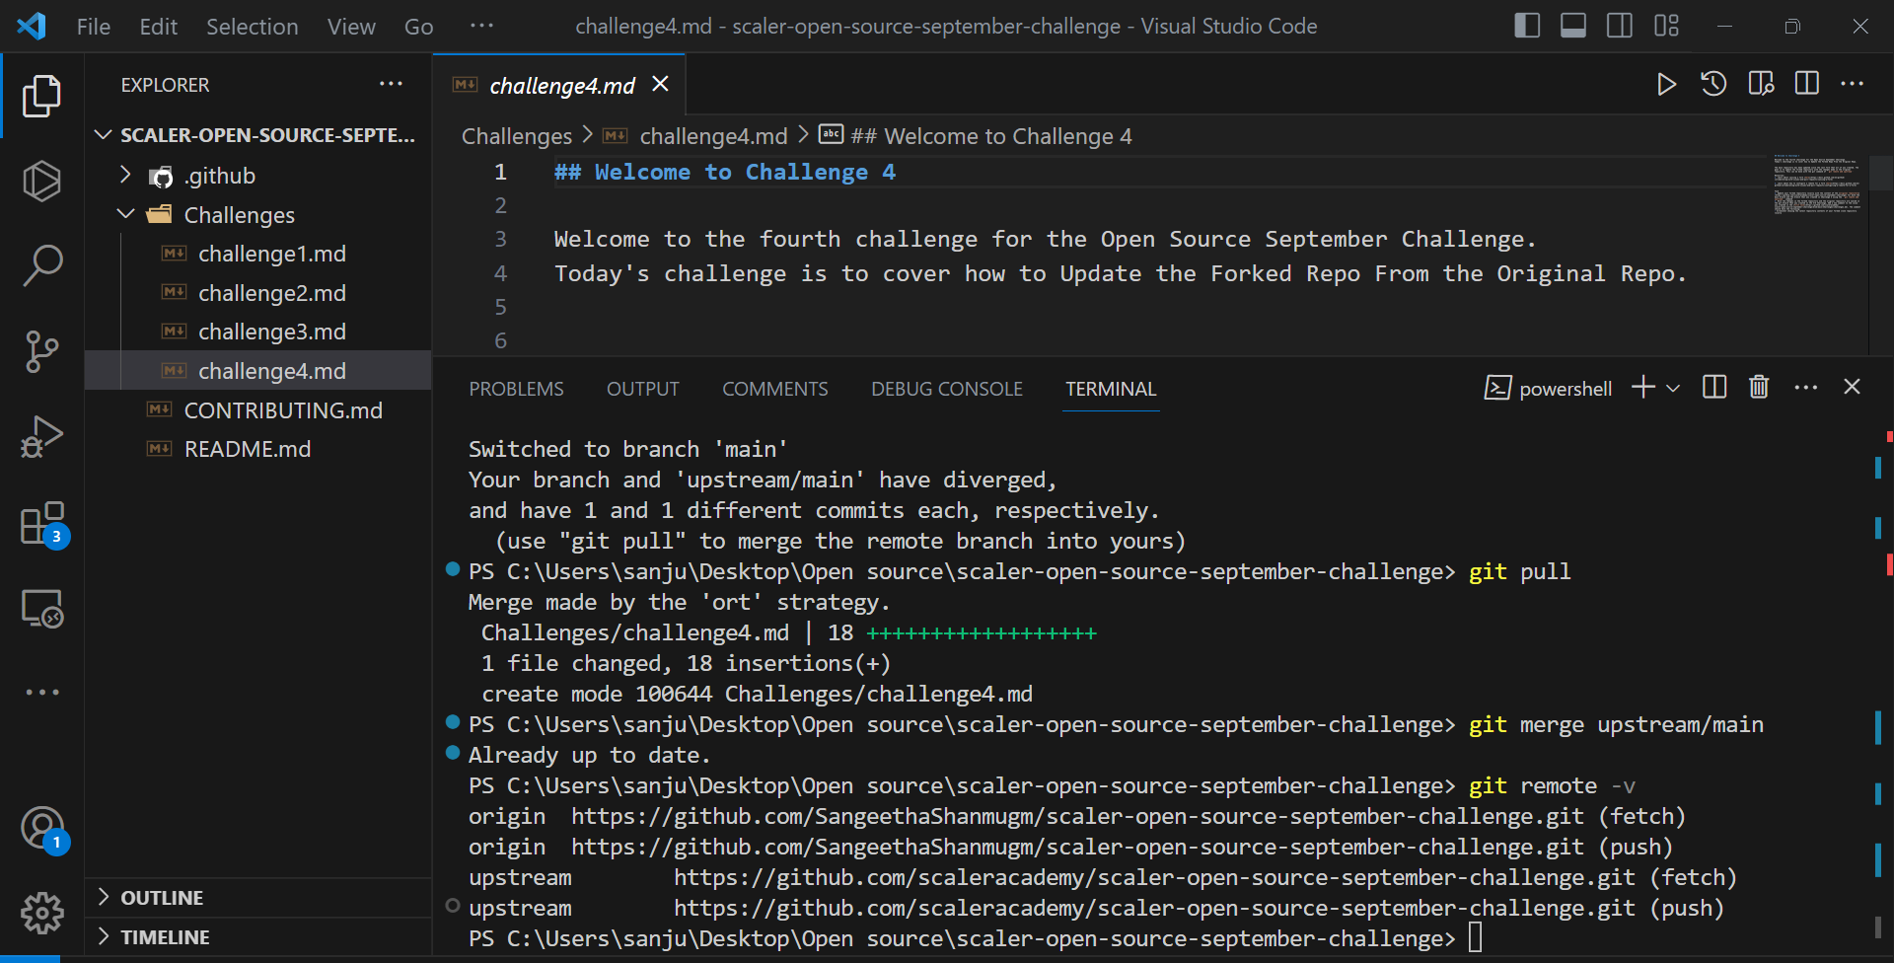Toggle the bottom panel visibility

pos(1572,26)
